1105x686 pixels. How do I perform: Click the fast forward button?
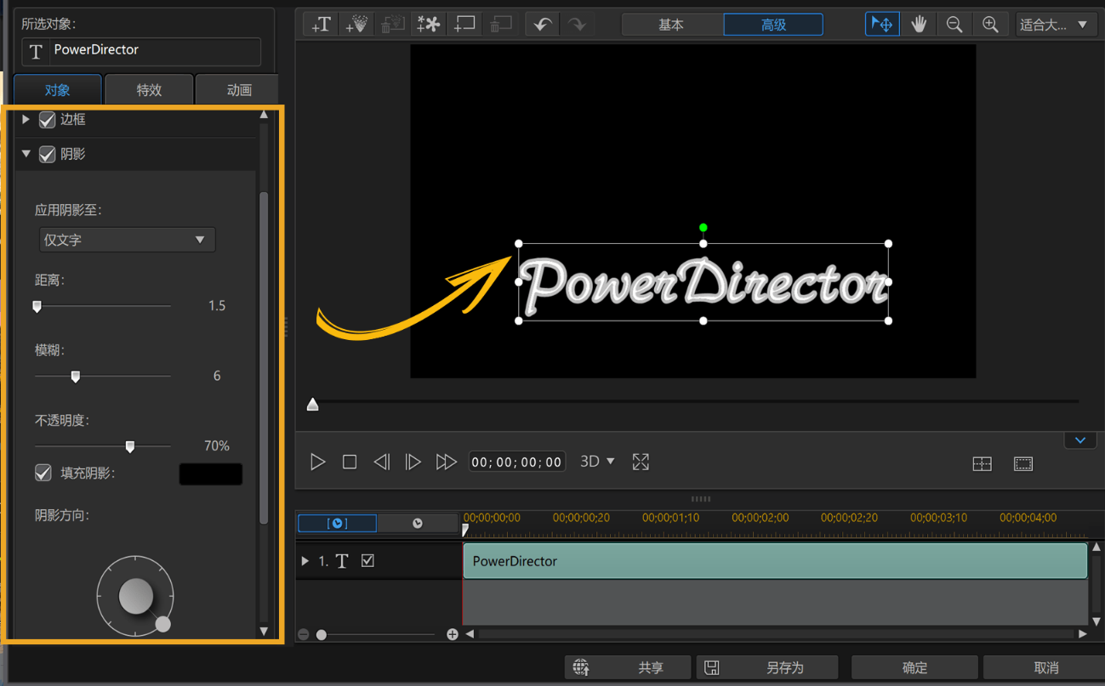point(446,462)
